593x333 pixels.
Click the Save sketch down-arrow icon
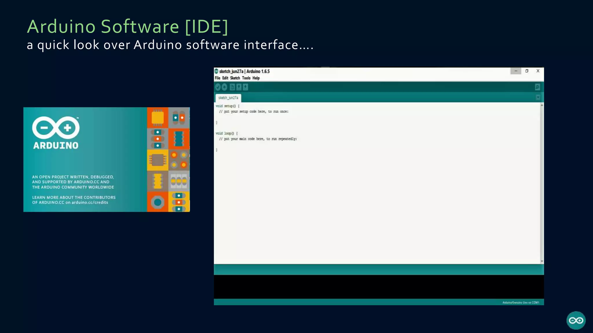point(246,87)
